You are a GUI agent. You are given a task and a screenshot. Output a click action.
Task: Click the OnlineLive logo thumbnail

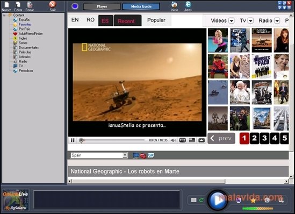click(16, 200)
